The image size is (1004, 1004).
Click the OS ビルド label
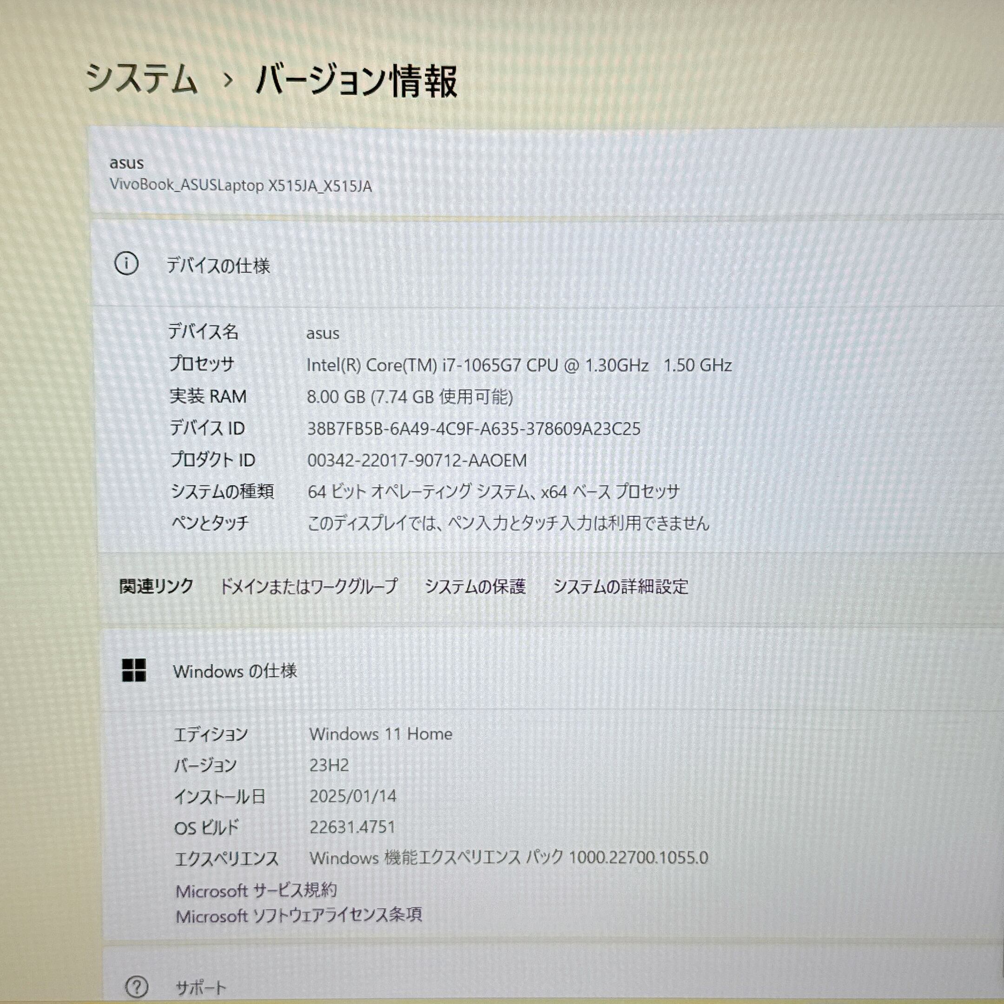206,827
